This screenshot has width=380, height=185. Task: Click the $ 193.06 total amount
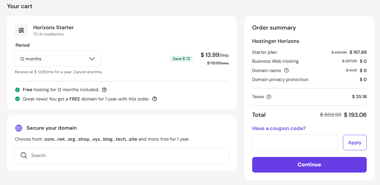(355, 115)
